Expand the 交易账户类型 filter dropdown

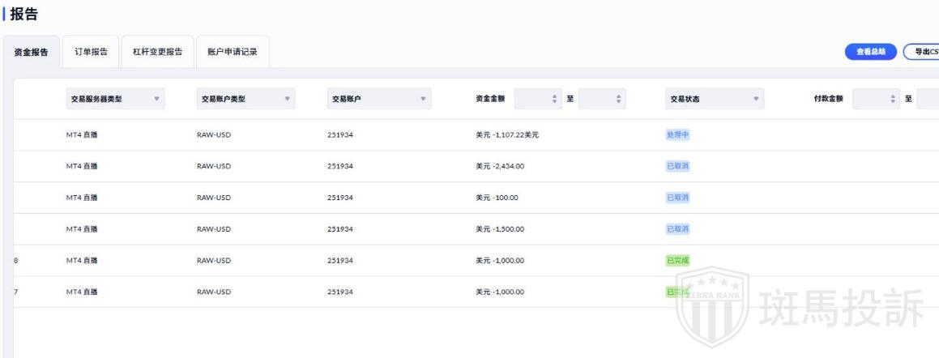[245, 99]
